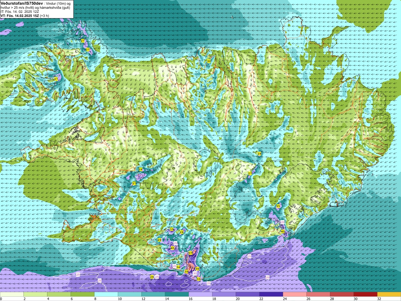Select the red 28–30 legend swatch
Image resolution: width=401 pixels, height=301 pixels.
click(342, 294)
